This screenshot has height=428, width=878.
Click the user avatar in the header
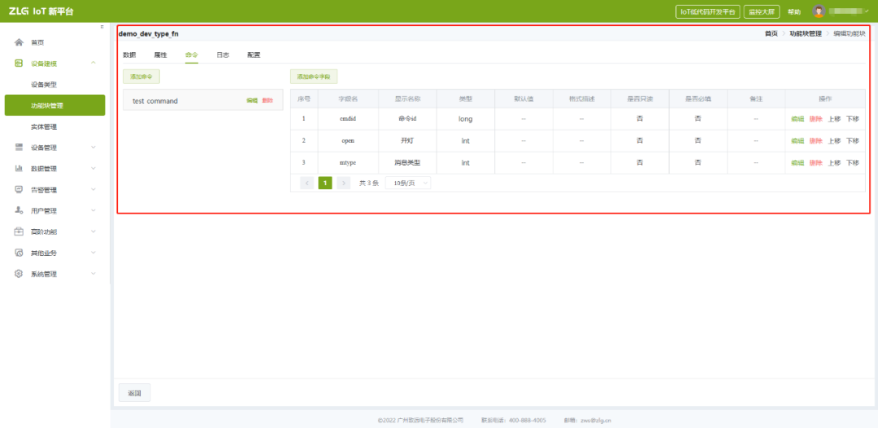(819, 11)
